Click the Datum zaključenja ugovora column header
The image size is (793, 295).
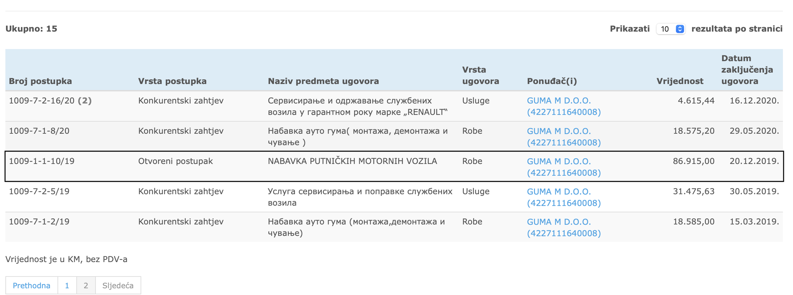(x=747, y=70)
